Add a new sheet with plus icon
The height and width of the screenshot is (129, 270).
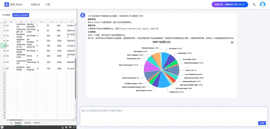[x=44, y=123]
